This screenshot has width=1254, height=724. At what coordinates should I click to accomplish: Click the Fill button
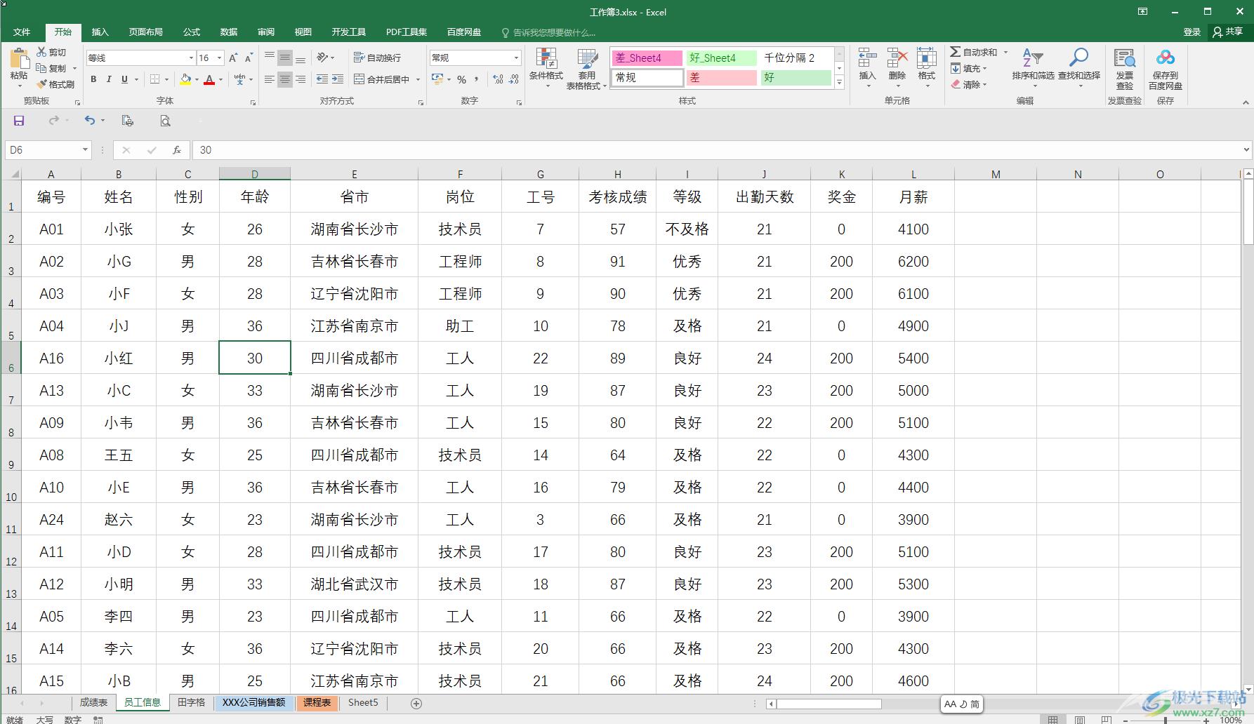969,68
